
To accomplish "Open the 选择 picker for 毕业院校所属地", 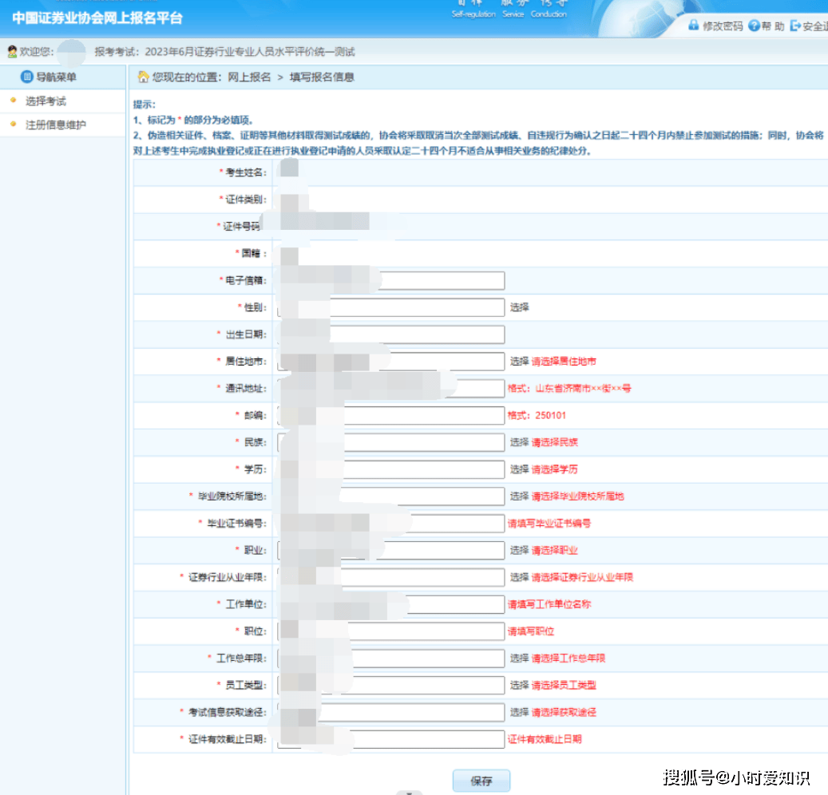I will coord(519,496).
